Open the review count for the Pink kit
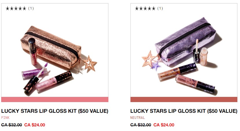The height and width of the screenshot is (131, 240). 31,8
